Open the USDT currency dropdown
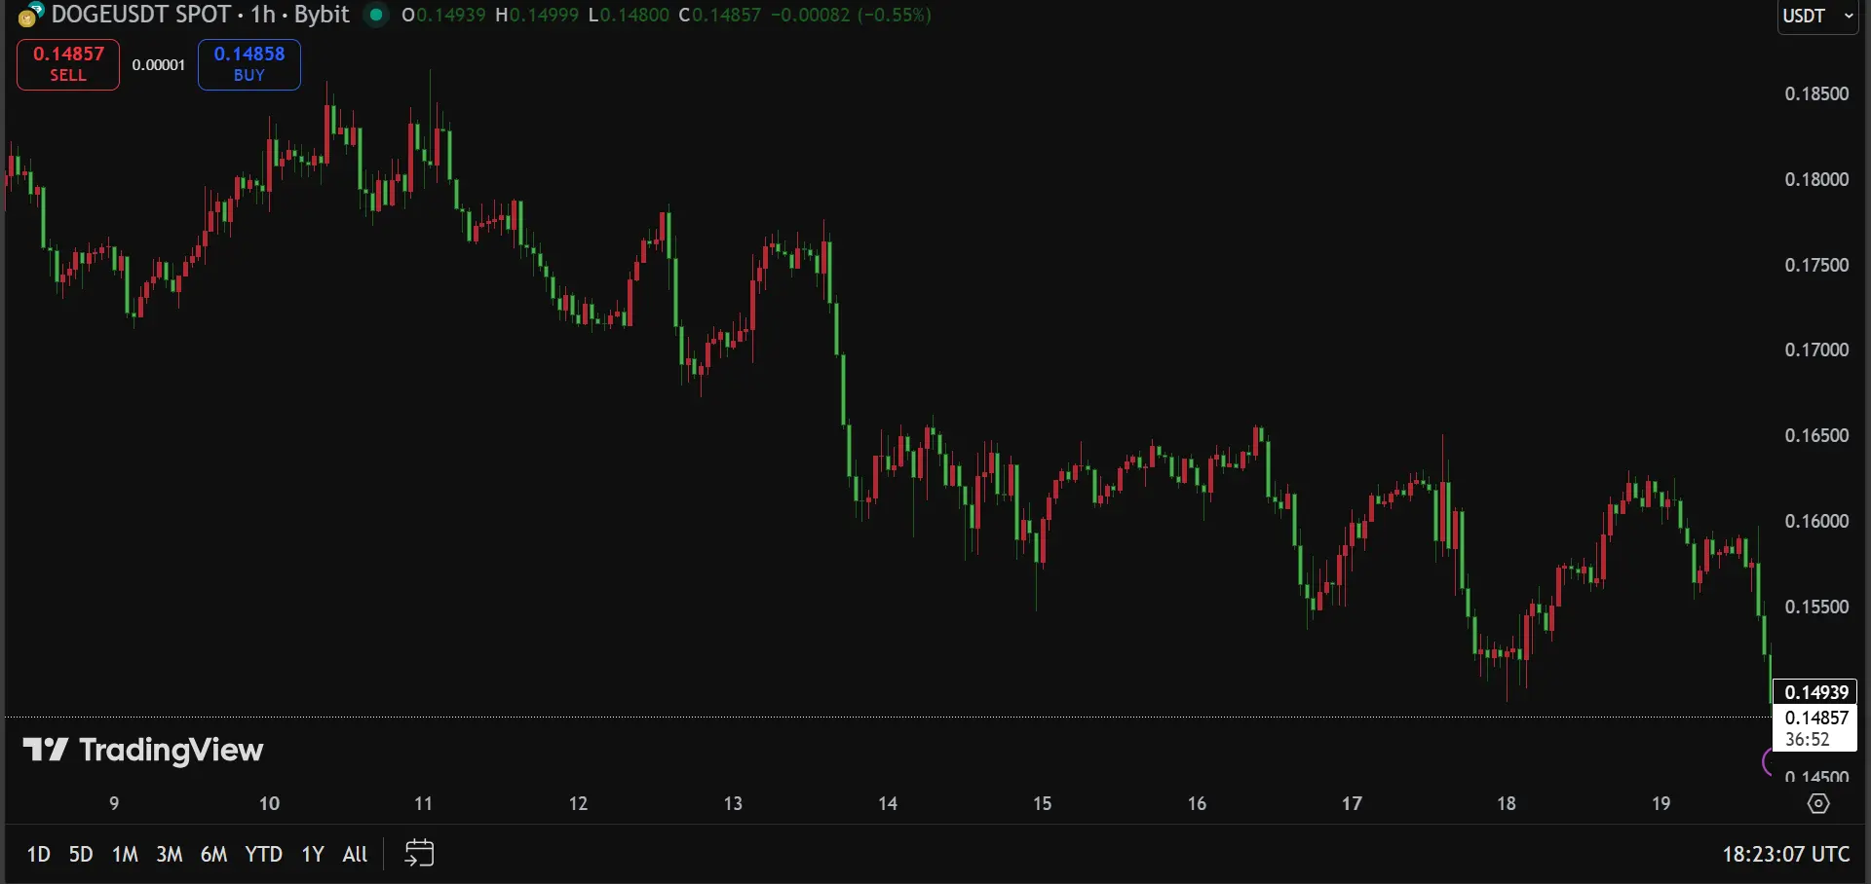The height and width of the screenshot is (884, 1871). [x=1817, y=16]
